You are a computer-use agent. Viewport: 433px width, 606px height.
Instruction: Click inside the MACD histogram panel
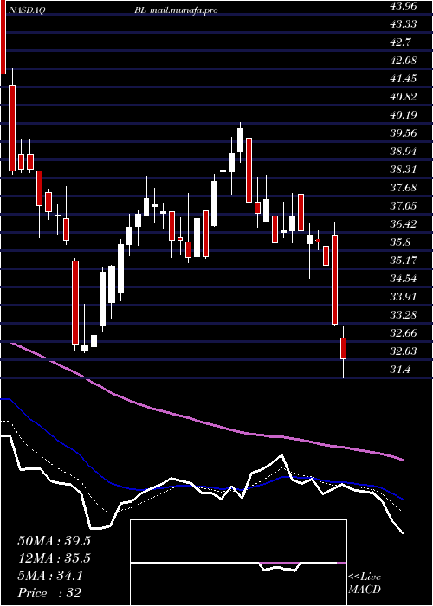(238, 563)
